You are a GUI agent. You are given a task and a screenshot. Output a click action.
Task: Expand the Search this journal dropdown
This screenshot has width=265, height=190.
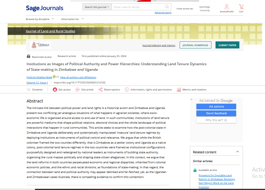(97, 7)
